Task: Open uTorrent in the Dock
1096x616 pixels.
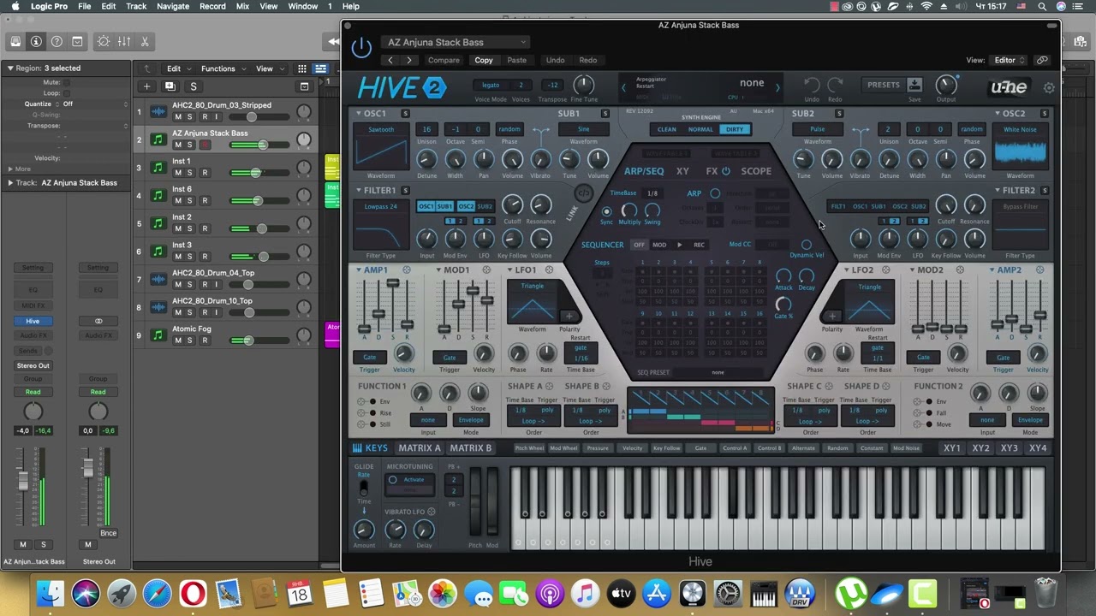Action: [850, 593]
